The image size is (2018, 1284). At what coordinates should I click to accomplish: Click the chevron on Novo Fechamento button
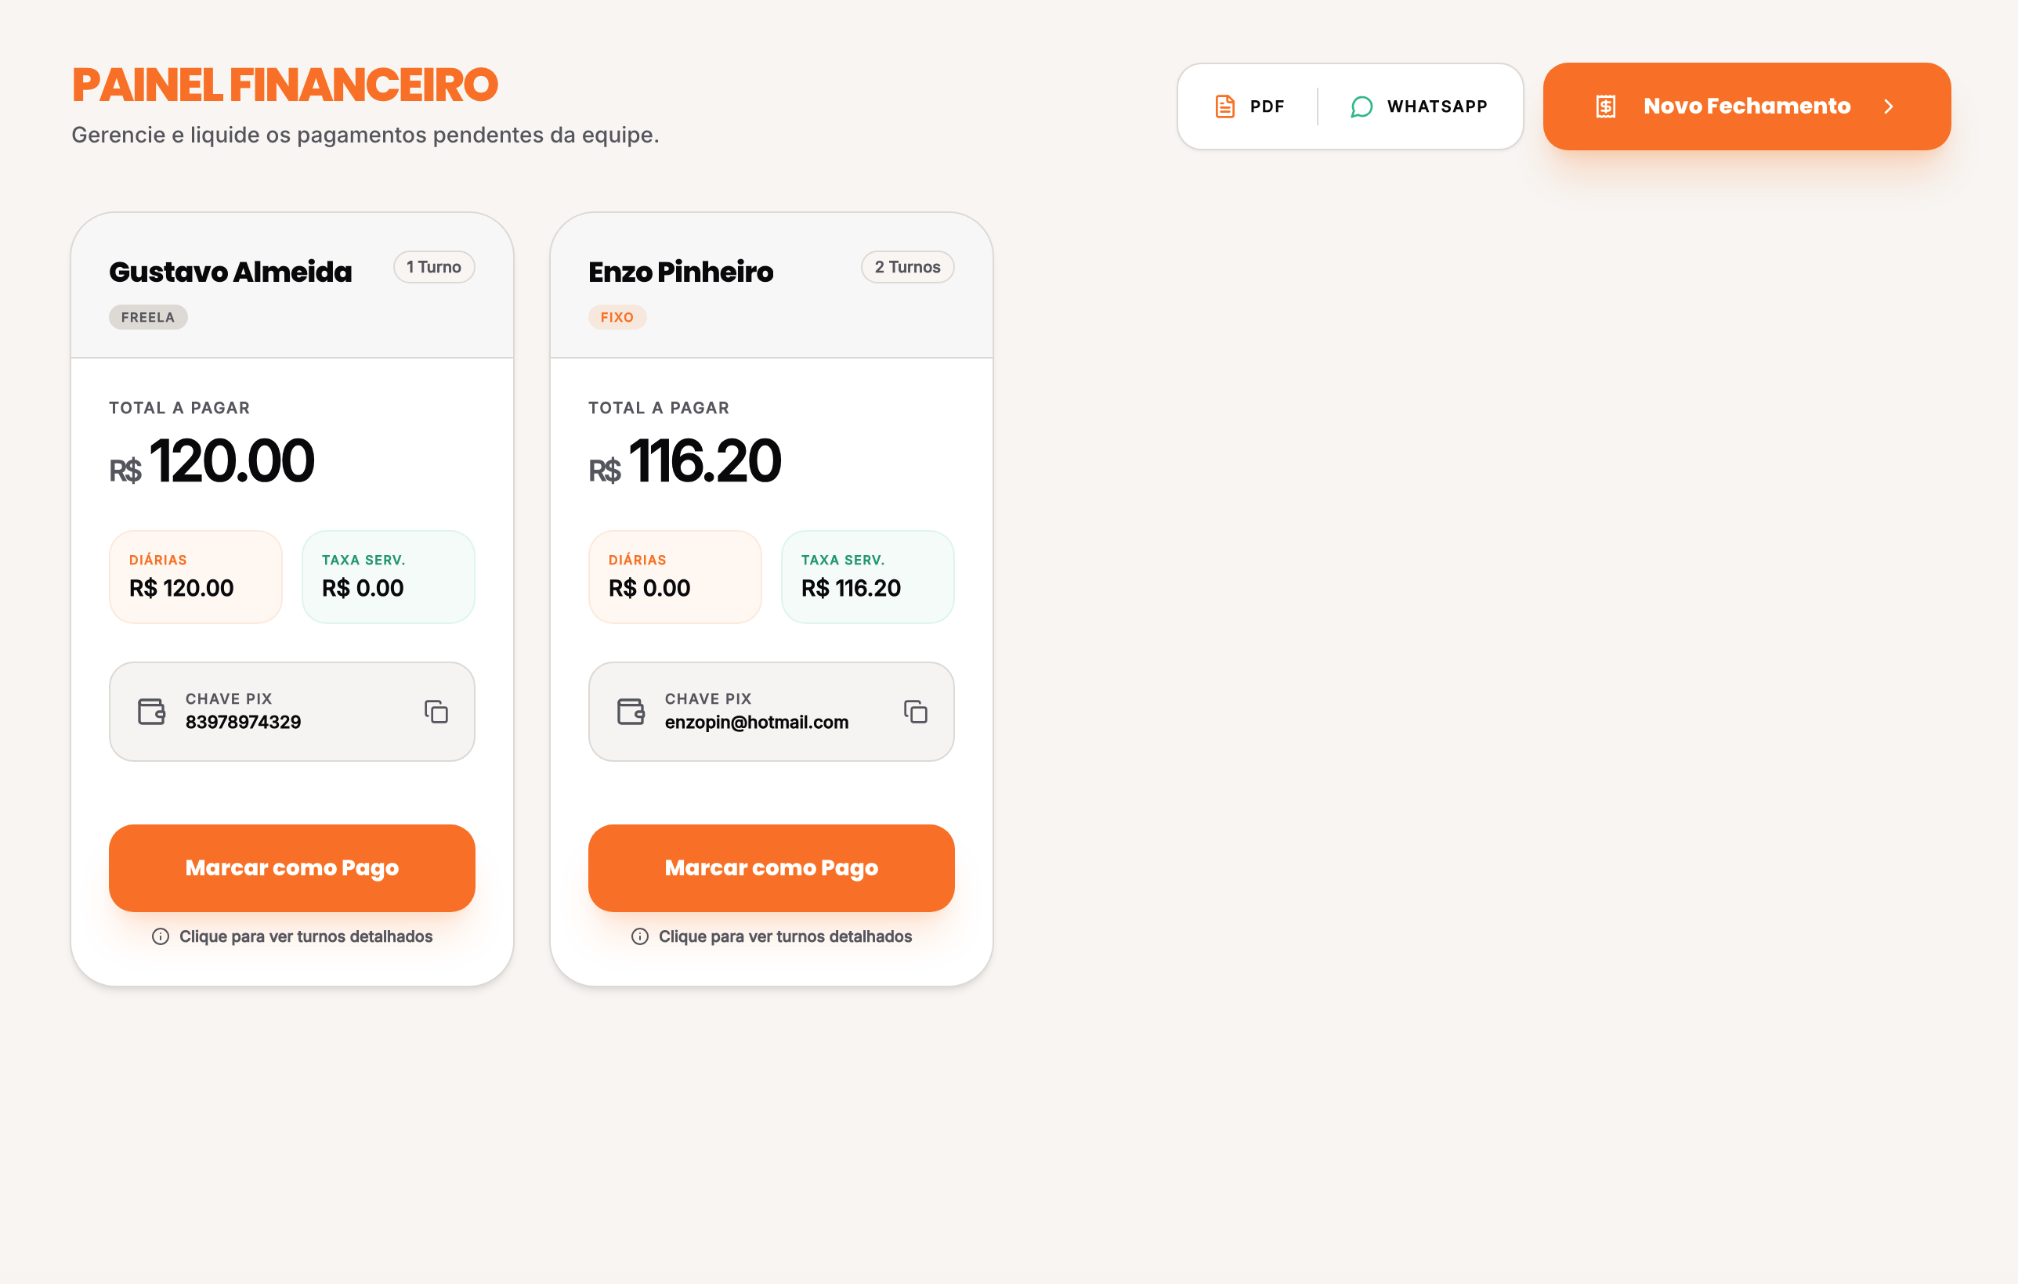click(x=1889, y=106)
